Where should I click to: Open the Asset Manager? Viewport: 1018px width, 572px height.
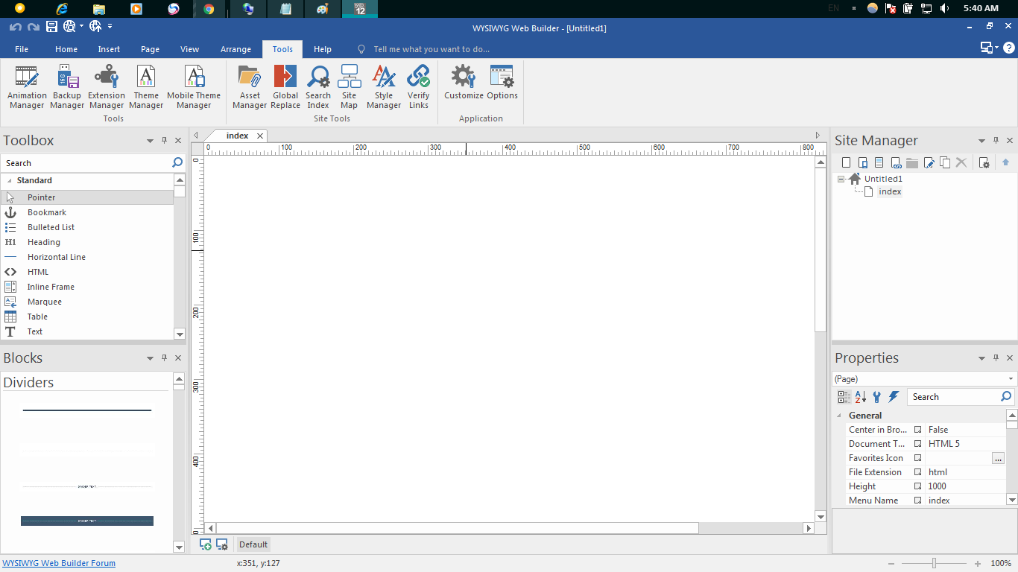pyautogui.click(x=250, y=87)
